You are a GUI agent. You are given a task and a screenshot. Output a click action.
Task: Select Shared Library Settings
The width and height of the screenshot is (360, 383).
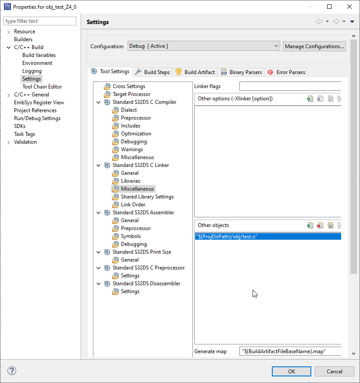[x=147, y=197]
